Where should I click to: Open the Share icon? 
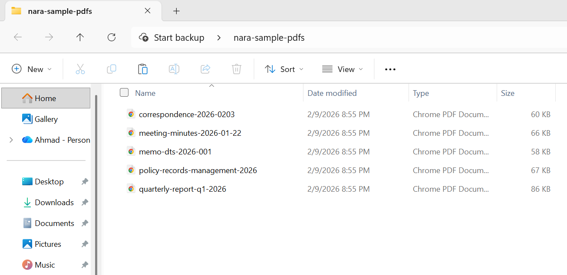click(x=205, y=69)
